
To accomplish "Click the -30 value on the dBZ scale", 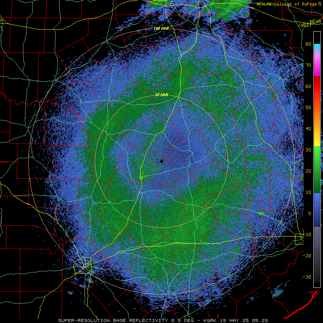I will click(307, 277).
